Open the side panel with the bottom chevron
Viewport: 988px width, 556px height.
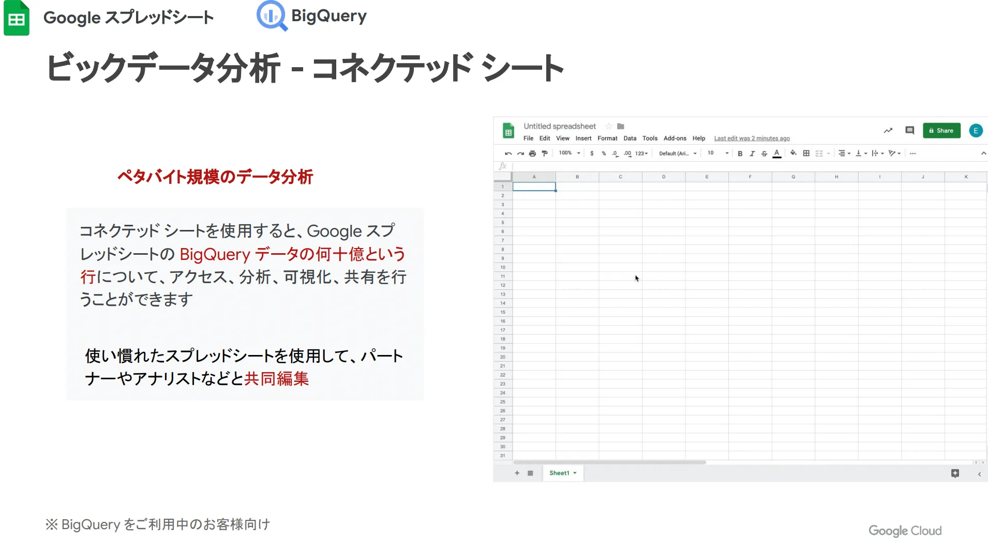[x=979, y=474]
